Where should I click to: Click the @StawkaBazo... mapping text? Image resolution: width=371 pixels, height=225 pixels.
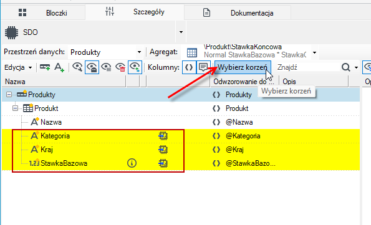click(x=250, y=163)
